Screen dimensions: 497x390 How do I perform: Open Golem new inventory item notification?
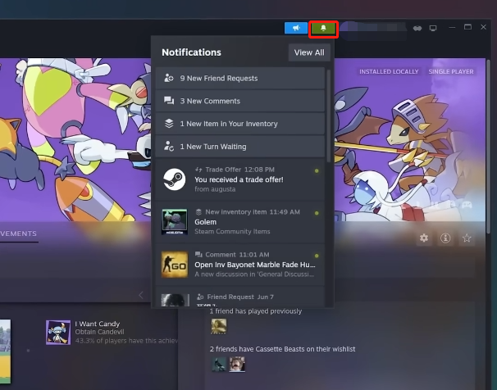(240, 222)
